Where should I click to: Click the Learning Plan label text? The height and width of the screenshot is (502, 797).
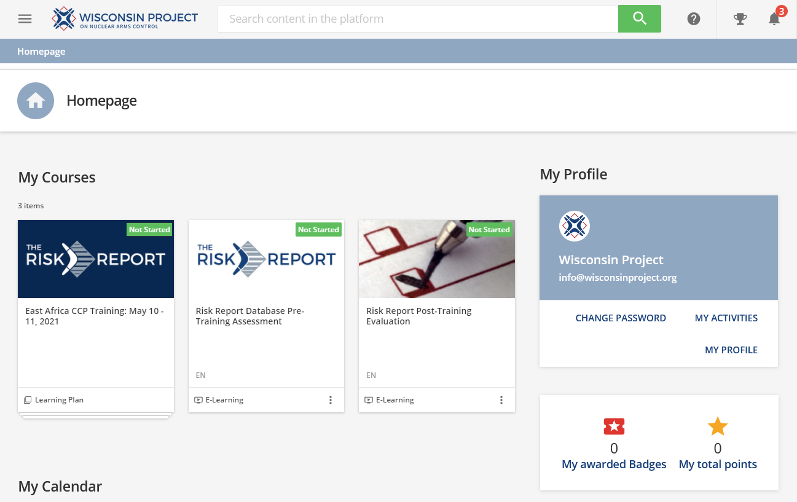(x=59, y=400)
